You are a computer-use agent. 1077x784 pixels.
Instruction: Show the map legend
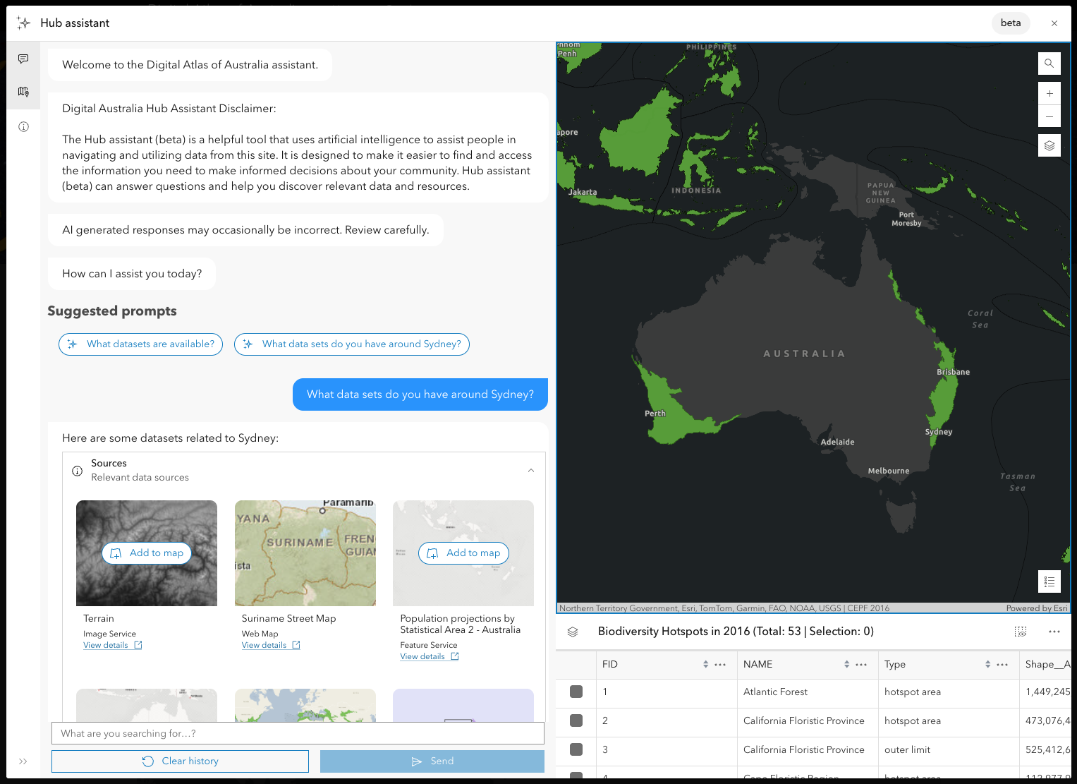pyautogui.click(x=1049, y=581)
